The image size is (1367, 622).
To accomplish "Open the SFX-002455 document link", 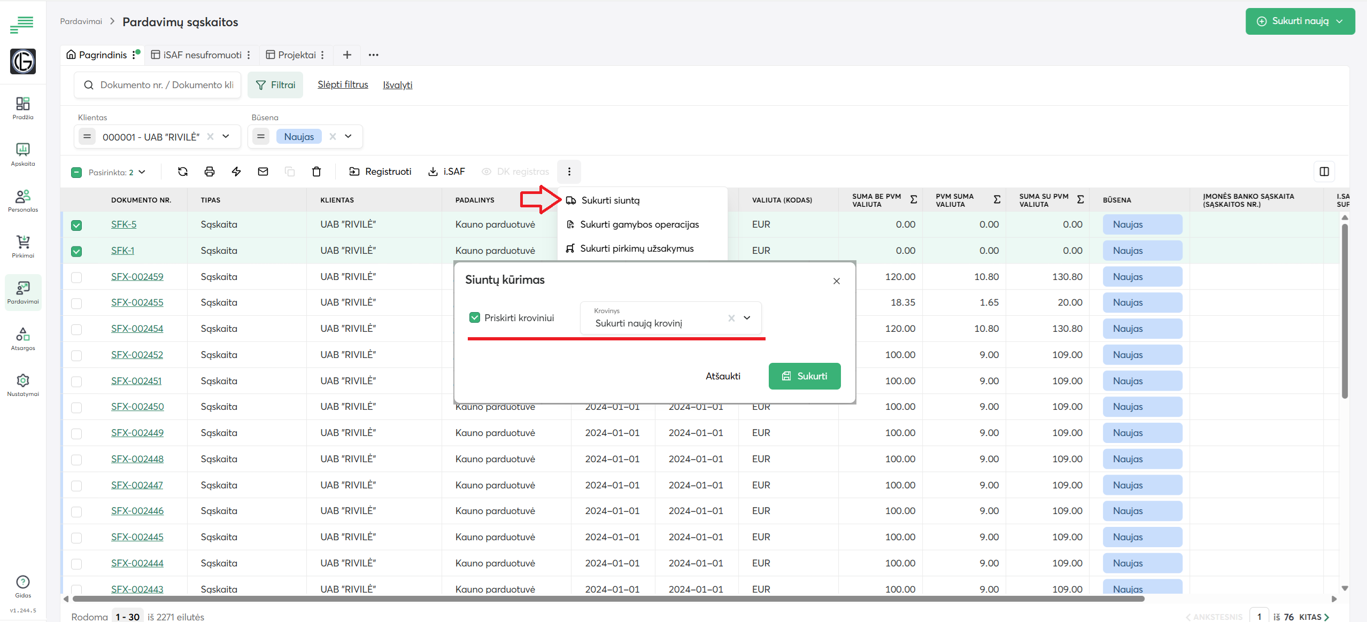I will click(x=137, y=302).
